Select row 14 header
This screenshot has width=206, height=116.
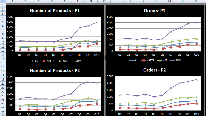(3, 59)
